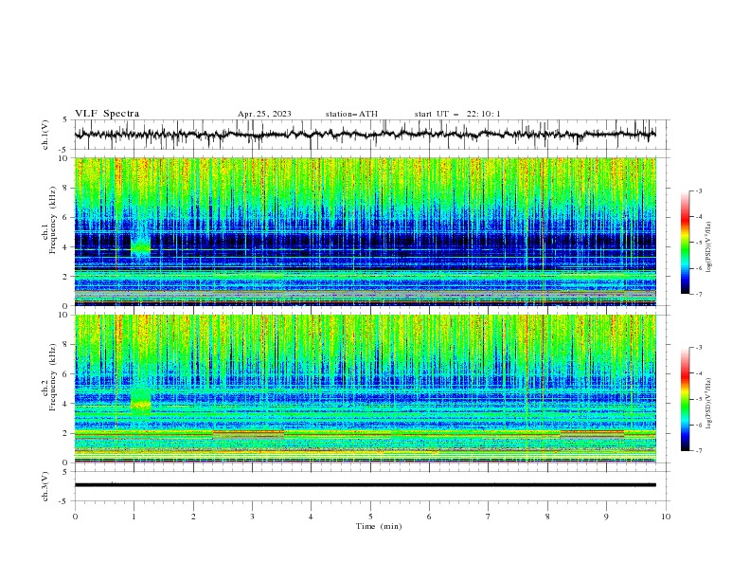Click the flat ch.3 voltage trace

365,485
